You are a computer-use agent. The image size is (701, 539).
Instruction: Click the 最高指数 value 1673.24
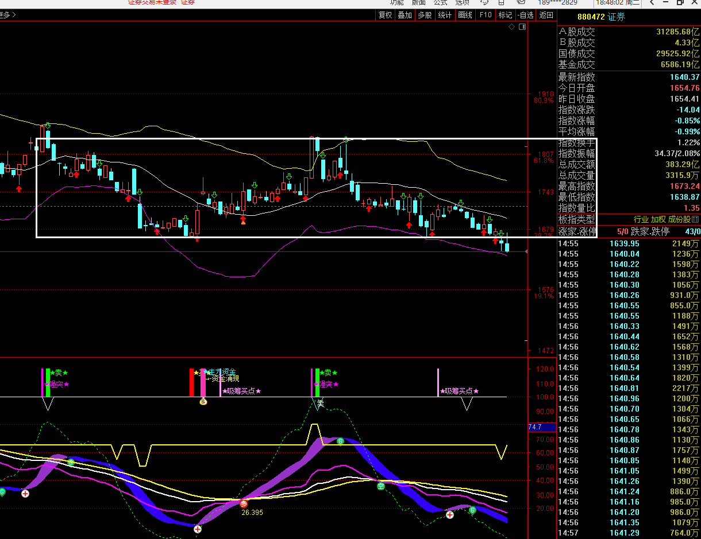(684, 186)
